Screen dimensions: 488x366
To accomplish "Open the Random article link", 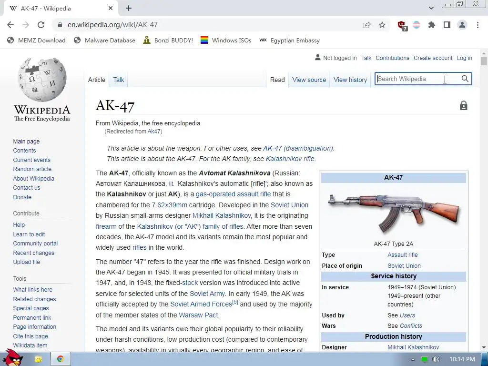I will click(x=32, y=169).
